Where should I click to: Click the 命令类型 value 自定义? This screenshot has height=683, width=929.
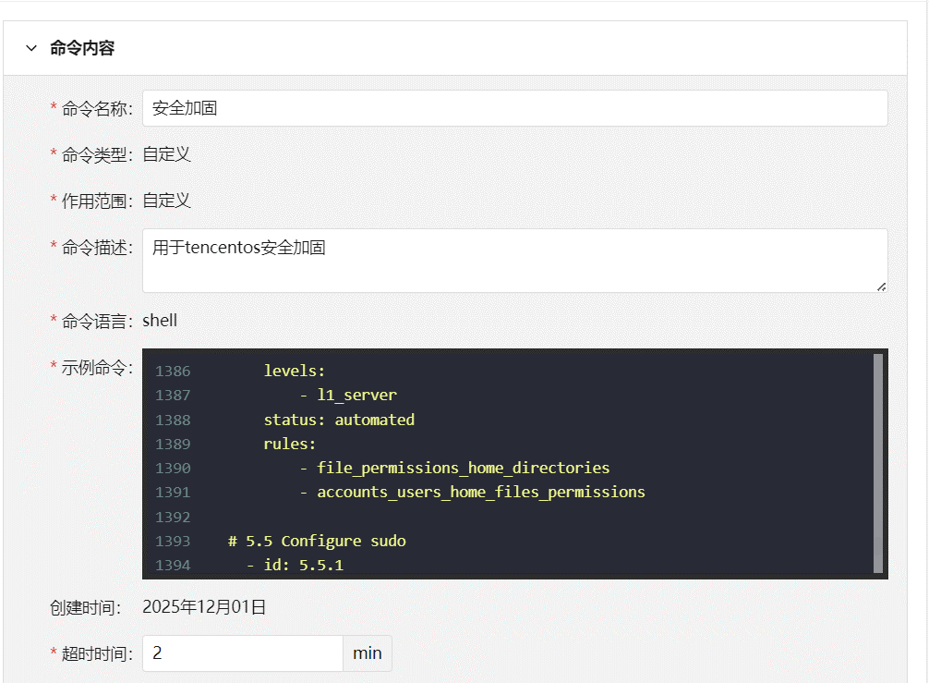pos(166,154)
